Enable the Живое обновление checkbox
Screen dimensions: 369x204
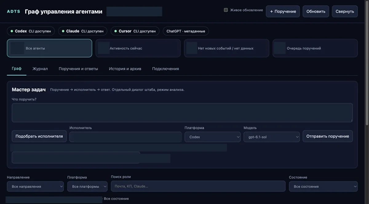click(x=226, y=10)
